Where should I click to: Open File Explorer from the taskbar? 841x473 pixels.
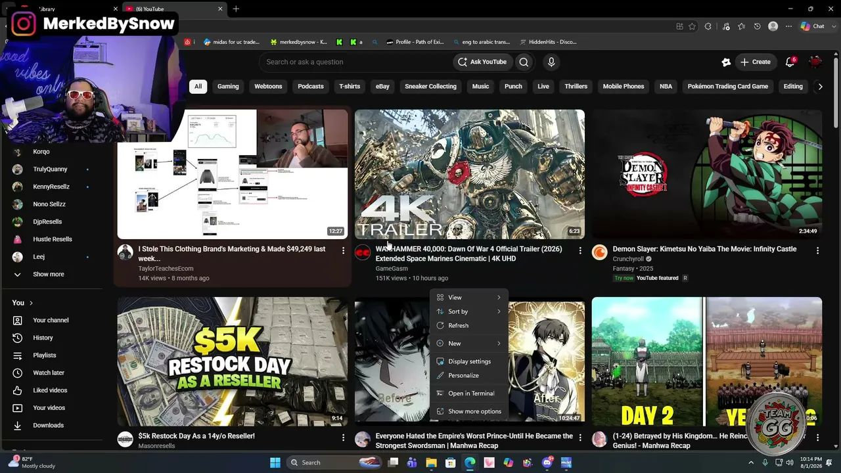pos(431,462)
